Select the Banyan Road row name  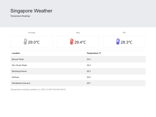18,59
